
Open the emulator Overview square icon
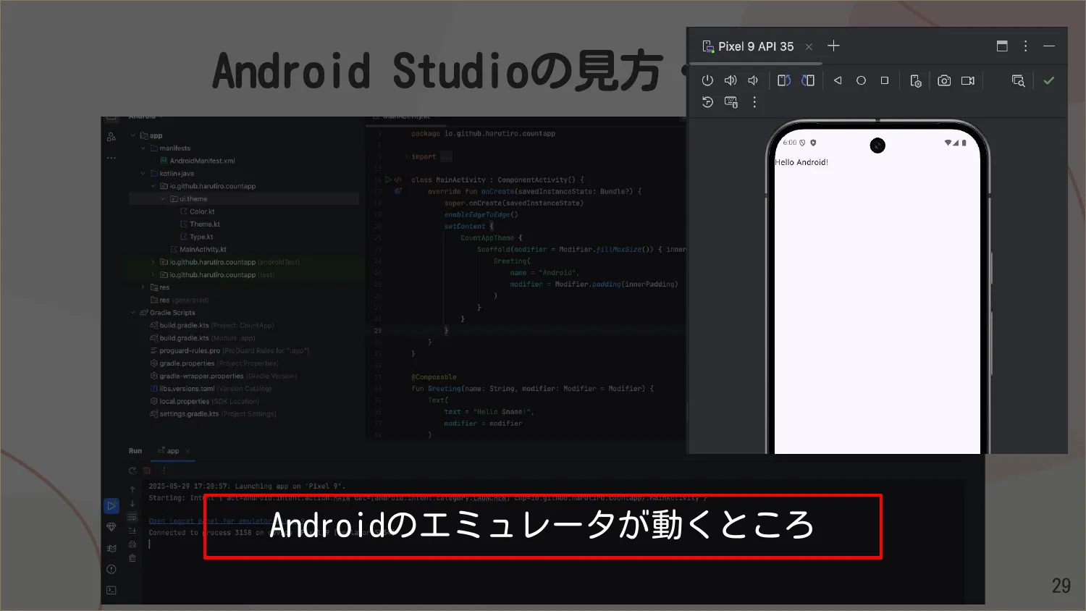(884, 80)
